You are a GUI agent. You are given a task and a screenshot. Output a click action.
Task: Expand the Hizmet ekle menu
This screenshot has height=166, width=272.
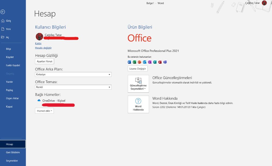pos(44,111)
